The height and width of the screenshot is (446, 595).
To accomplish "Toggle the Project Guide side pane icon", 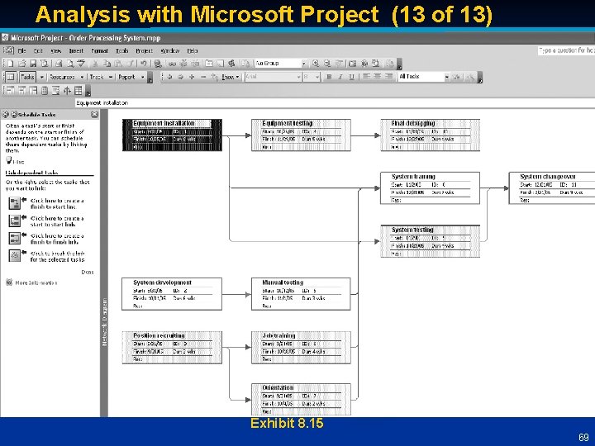I will tap(10, 77).
